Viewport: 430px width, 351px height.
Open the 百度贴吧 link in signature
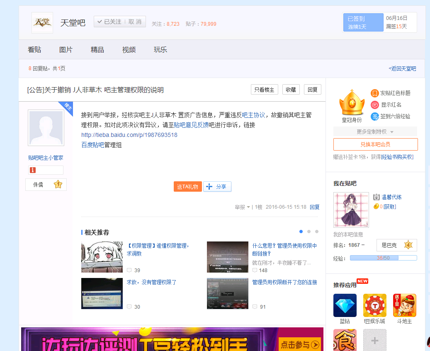(x=93, y=145)
